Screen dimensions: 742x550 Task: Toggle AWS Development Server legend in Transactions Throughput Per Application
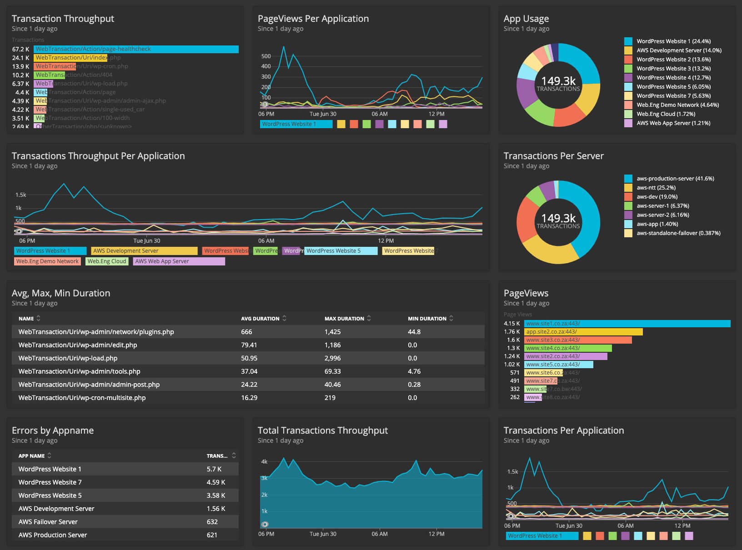(144, 251)
